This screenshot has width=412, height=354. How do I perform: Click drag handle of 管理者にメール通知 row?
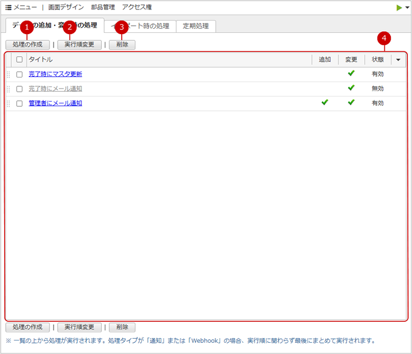tap(8, 103)
